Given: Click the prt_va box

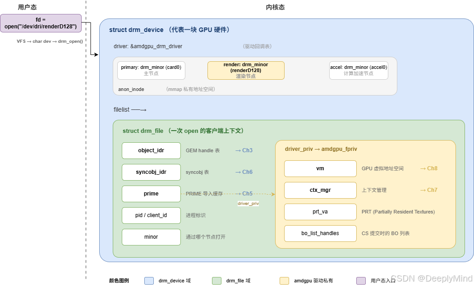Looking at the screenshot, I should (320, 212).
